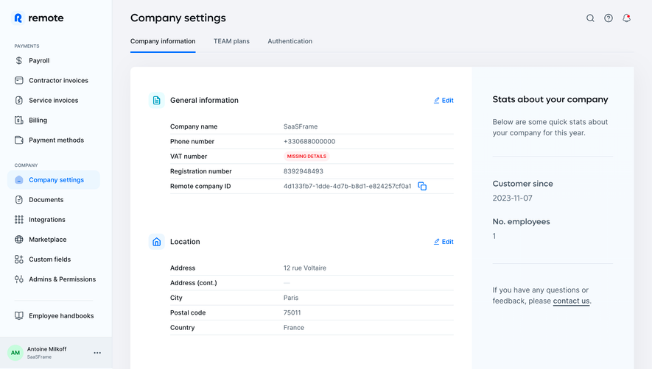Click the Company settings sidebar icon
The image size is (652, 369).
tap(18, 180)
